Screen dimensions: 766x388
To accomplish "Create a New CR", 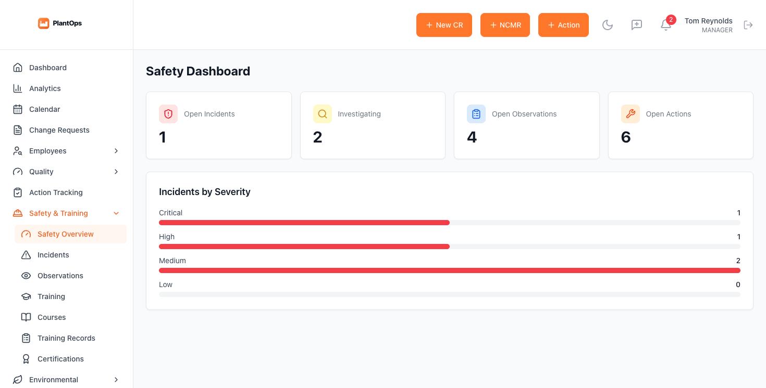I will point(444,25).
